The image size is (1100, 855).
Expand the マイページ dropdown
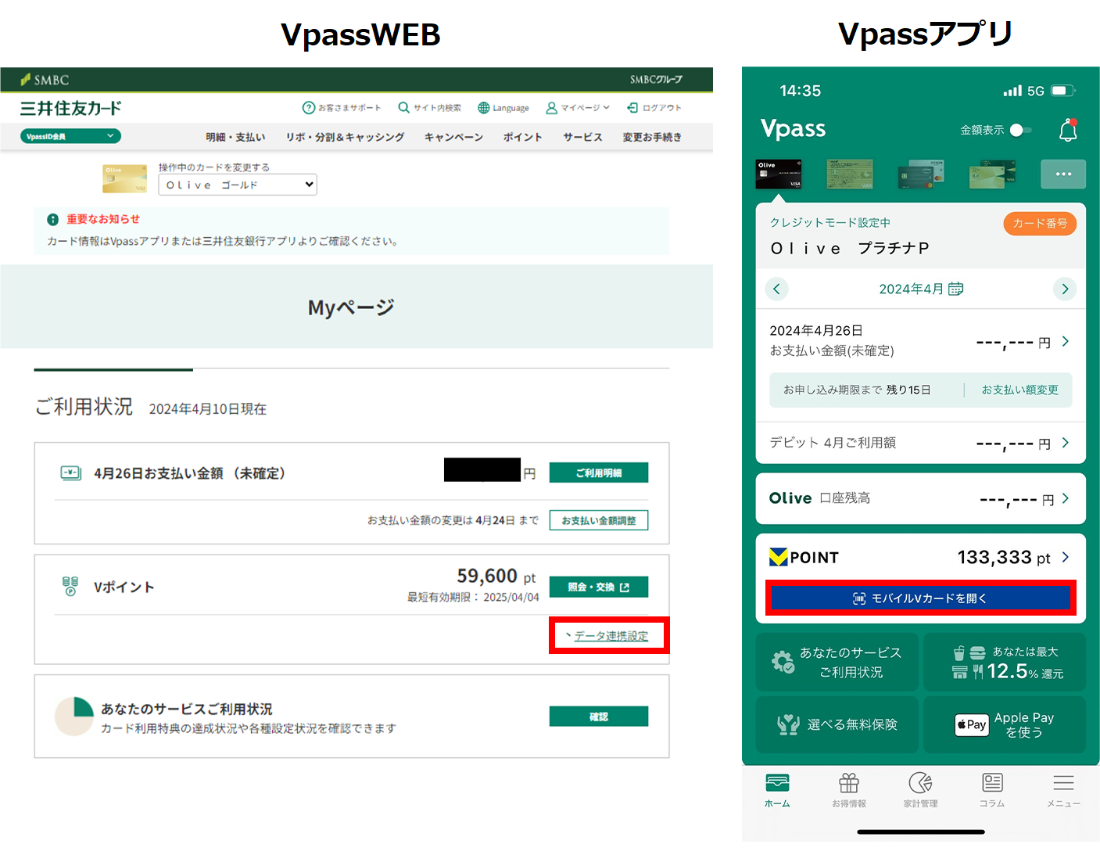coord(578,108)
